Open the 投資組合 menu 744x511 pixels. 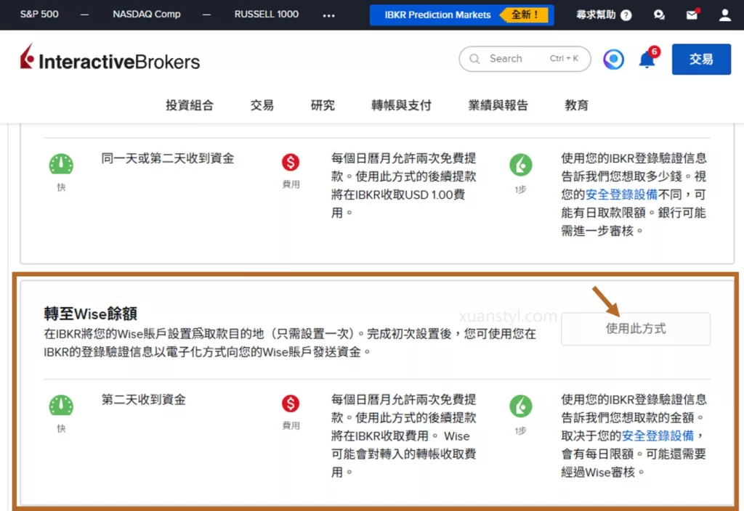190,105
